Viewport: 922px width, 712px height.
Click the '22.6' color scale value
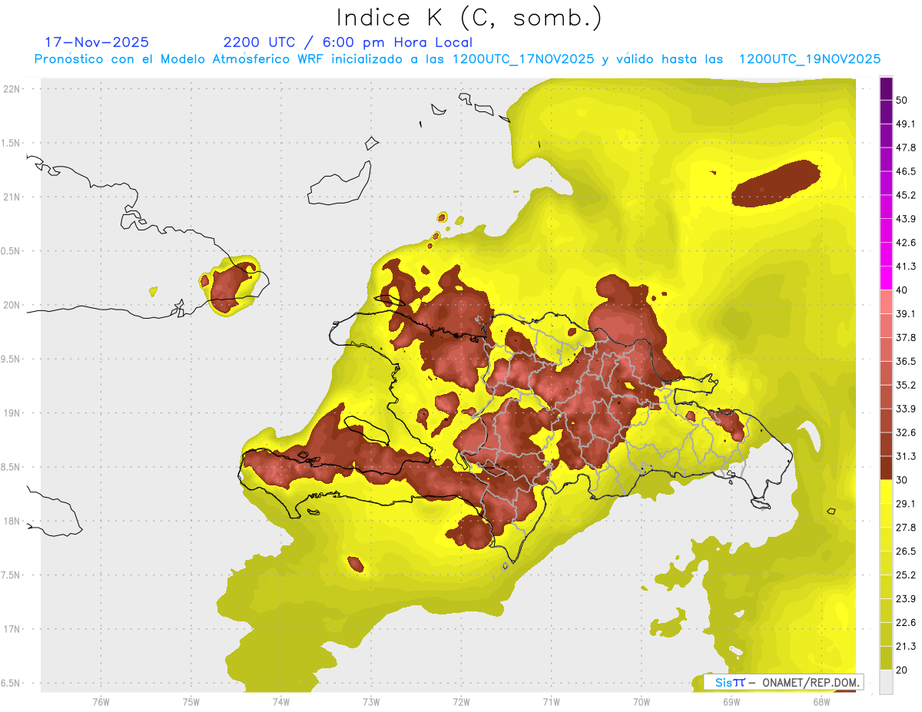point(905,623)
